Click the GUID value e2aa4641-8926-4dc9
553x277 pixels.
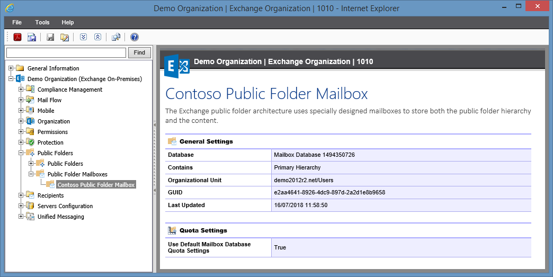tap(329, 192)
